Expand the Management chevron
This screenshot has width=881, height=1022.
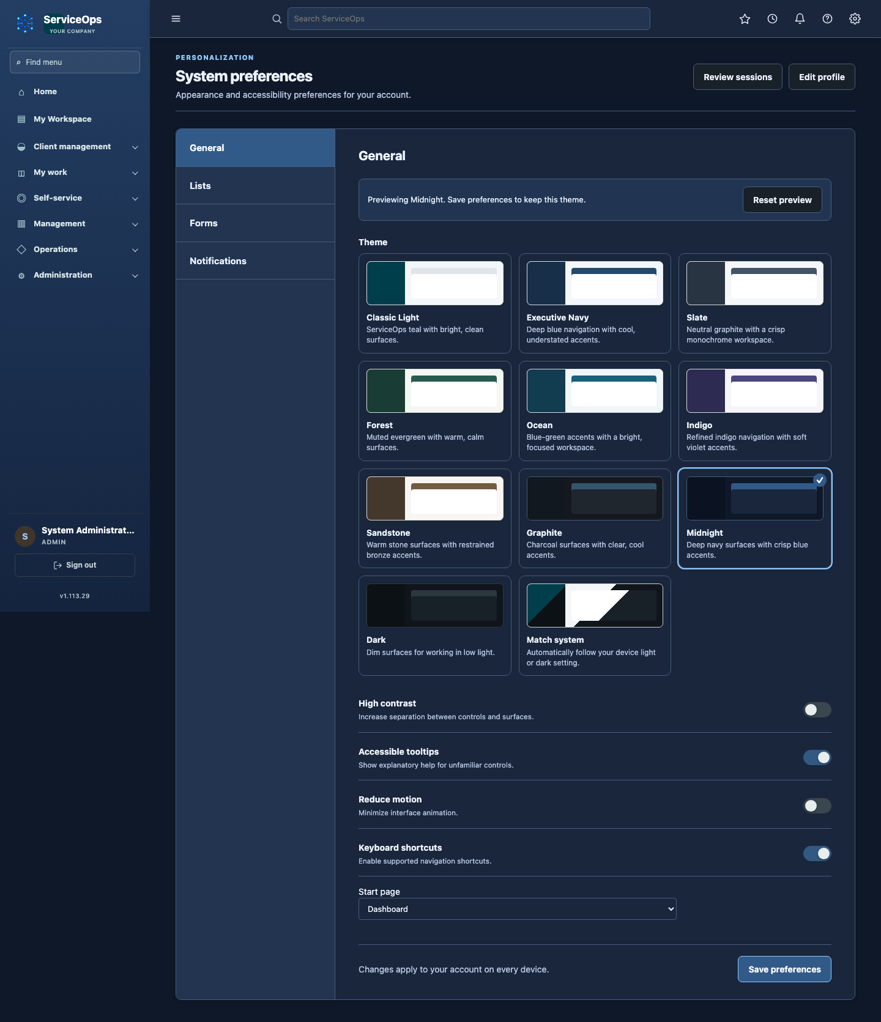pyautogui.click(x=135, y=224)
